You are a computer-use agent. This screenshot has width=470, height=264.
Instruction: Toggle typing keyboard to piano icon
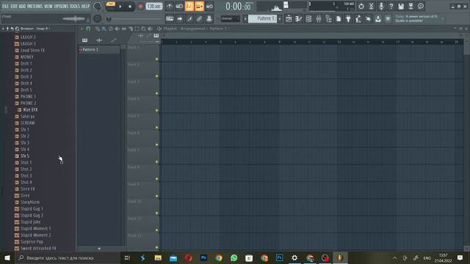pos(170,19)
